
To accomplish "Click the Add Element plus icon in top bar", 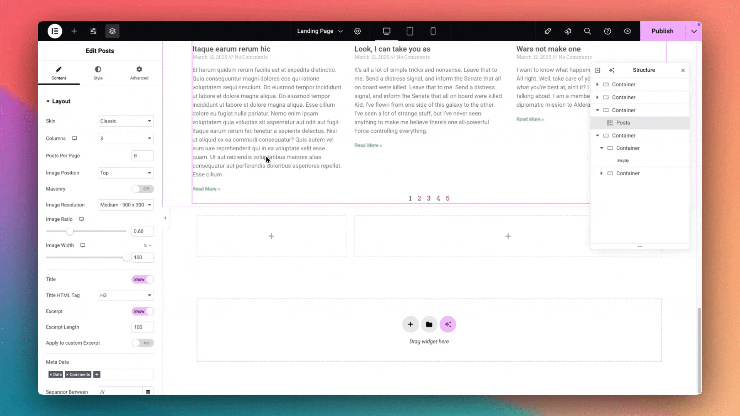I will click(74, 31).
